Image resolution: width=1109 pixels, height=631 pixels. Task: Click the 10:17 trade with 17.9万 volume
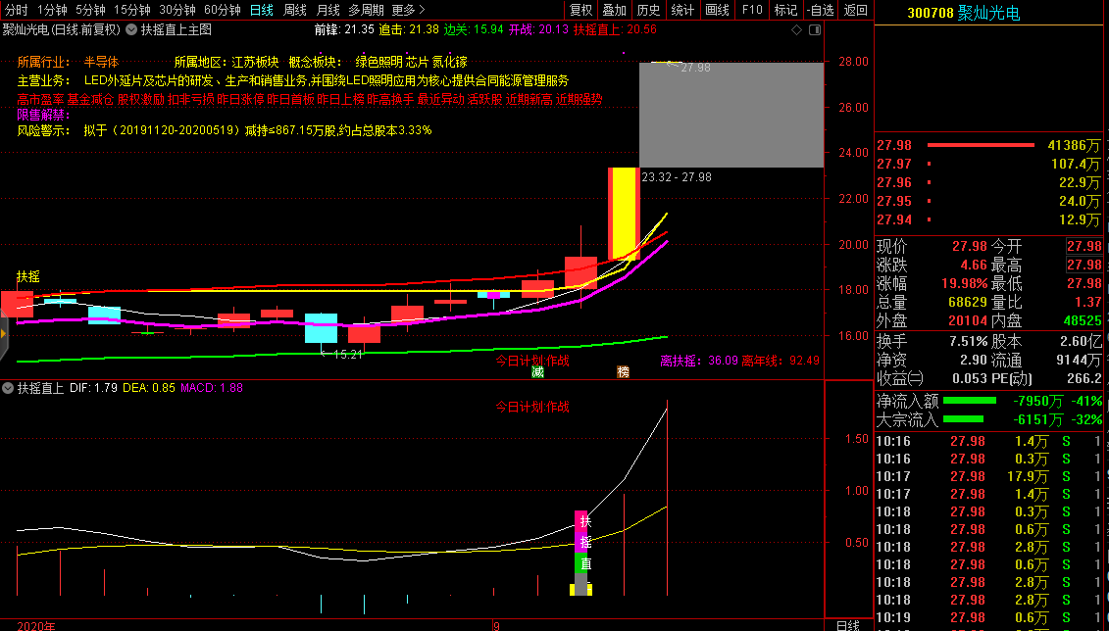(x=989, y=476)
